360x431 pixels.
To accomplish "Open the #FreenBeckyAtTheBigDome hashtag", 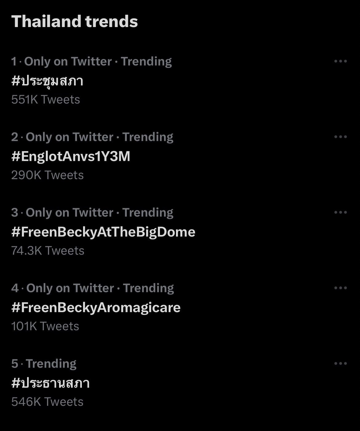I will click(103, 232).
